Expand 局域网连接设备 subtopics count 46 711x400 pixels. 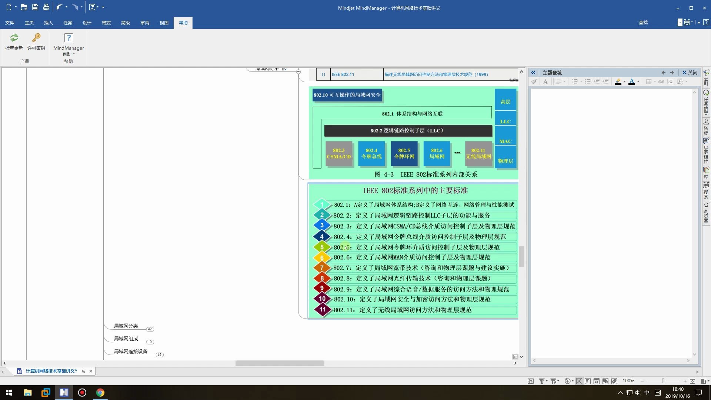(160, 355)
